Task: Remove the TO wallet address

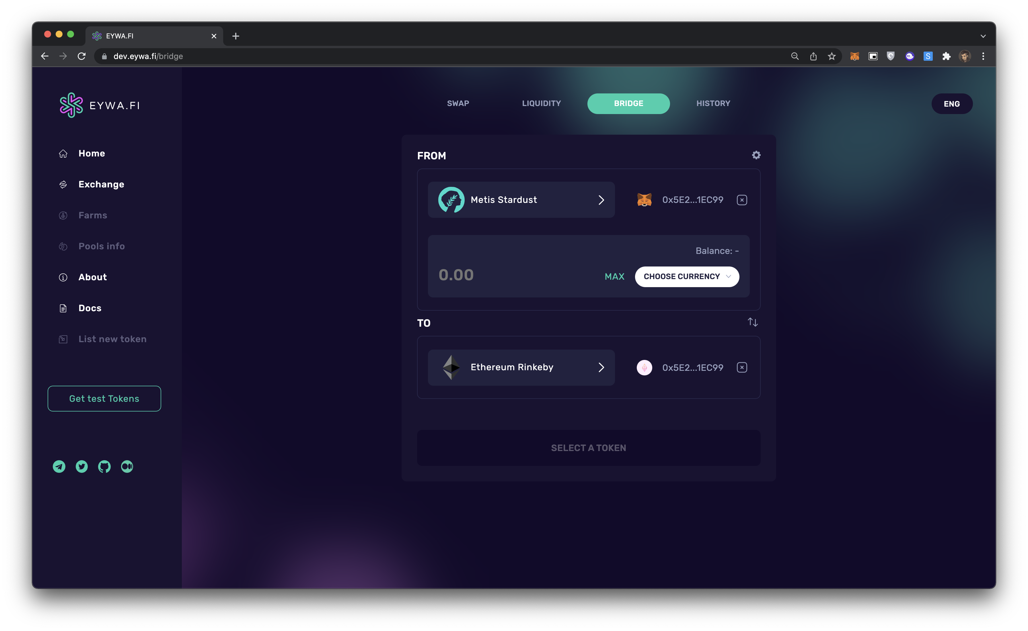Action: 742,367
